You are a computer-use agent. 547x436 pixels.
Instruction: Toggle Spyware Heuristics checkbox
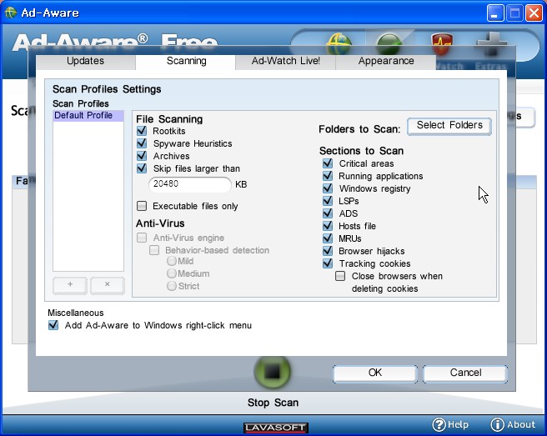(x=142, y=143)
